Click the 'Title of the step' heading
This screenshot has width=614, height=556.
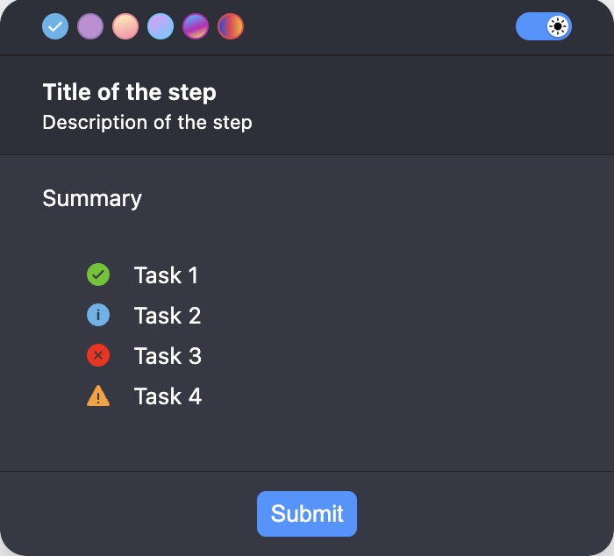click(x=129, y=92)
